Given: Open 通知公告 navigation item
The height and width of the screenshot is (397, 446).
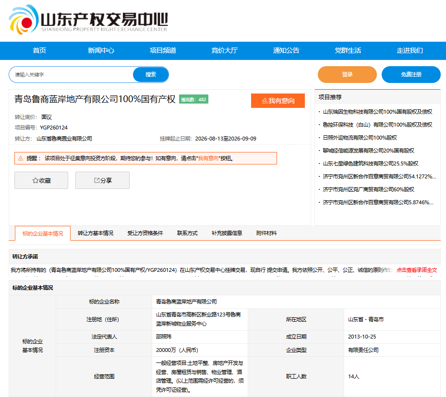Looking at the screenshot, I should coord(286,50).
